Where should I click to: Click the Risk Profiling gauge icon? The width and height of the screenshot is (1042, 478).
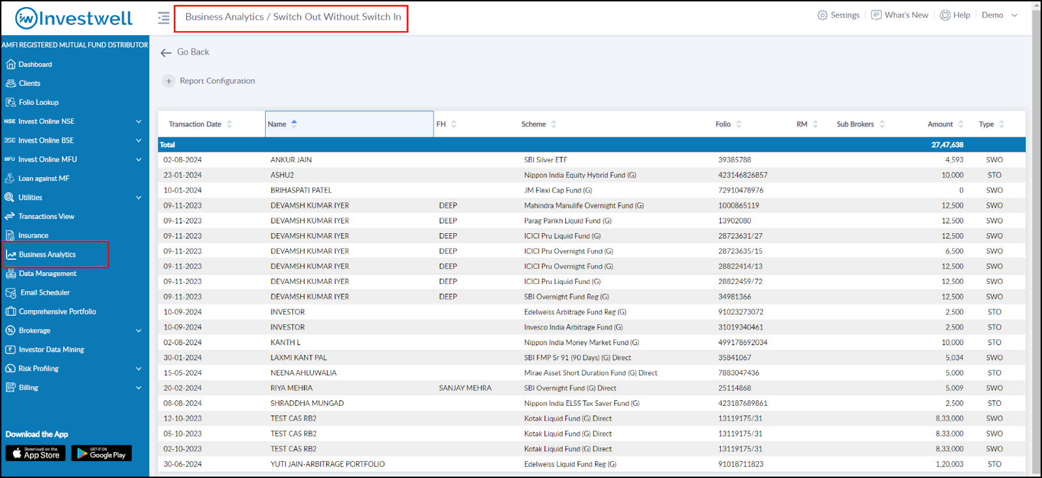coord(10,369)
